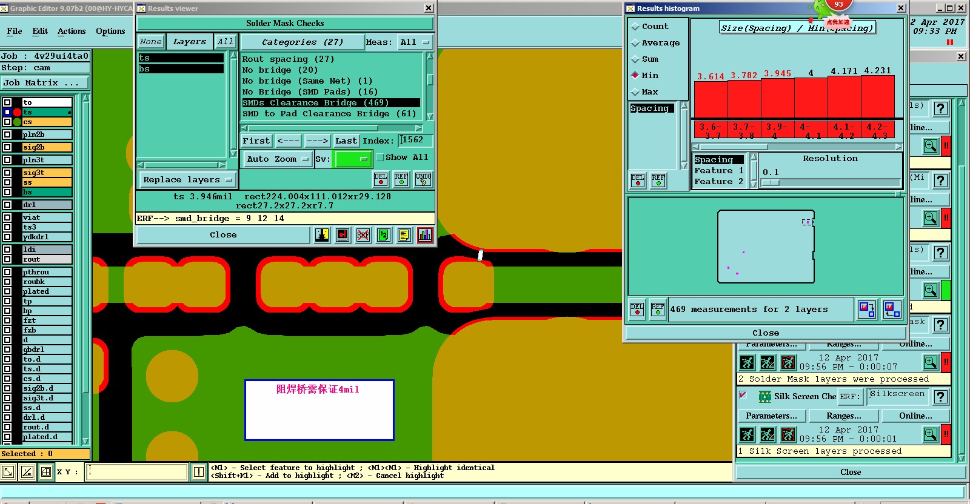Toggle the checkbox for layer drl
Screen dimensions: 970x504
point(7,205)
